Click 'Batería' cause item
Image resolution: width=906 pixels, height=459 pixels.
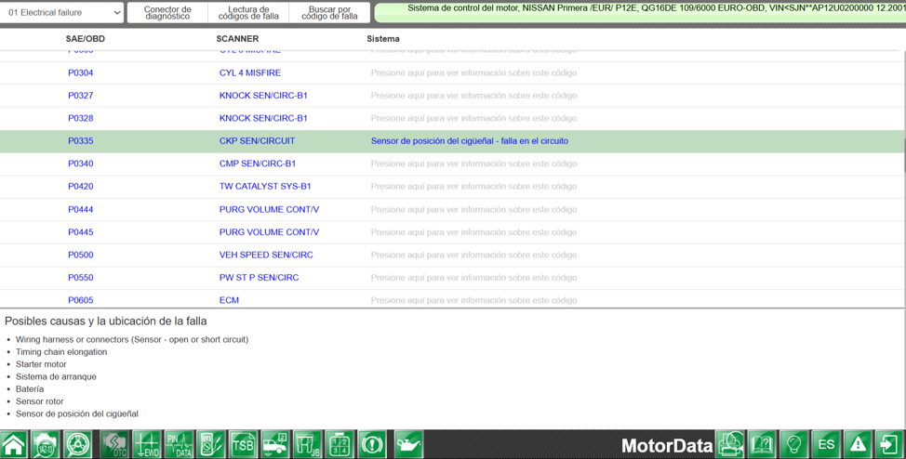pyautogui.click(x=30, y=389)
